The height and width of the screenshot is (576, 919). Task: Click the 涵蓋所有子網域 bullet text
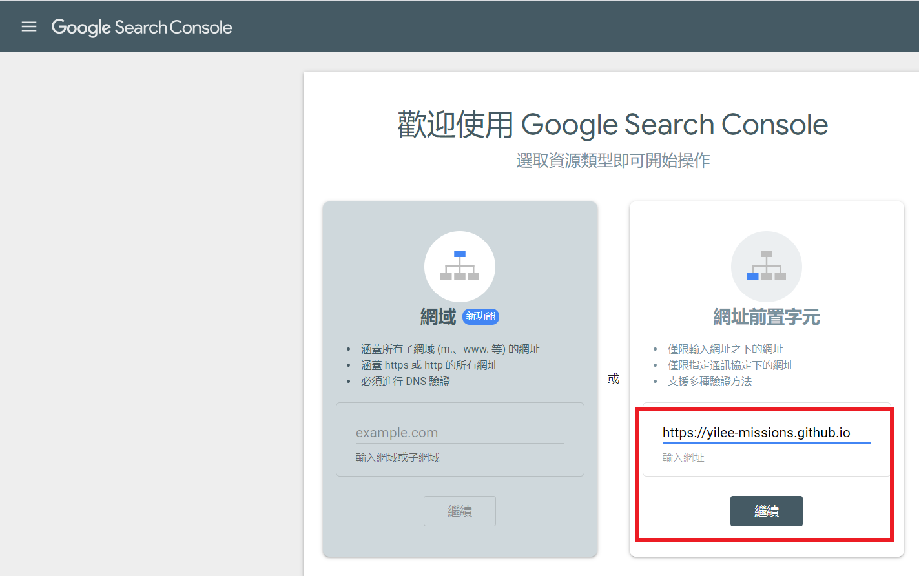pyautogui.click(x=450, y=349)
